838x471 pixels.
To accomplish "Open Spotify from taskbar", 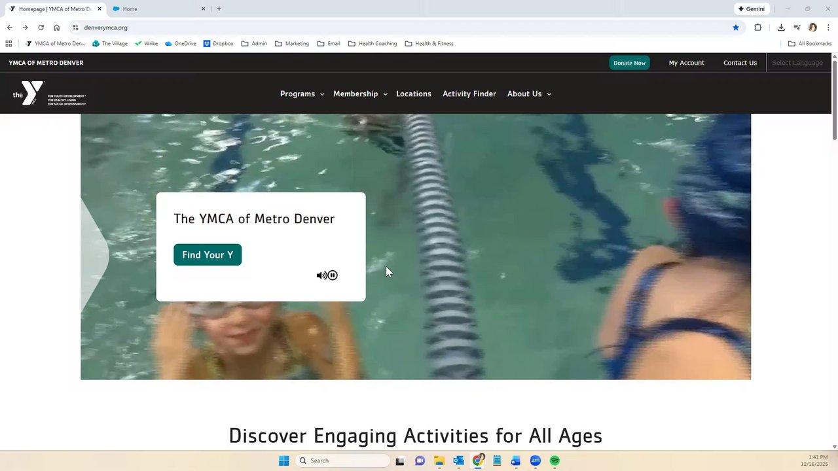I will [x=555, y=461].
